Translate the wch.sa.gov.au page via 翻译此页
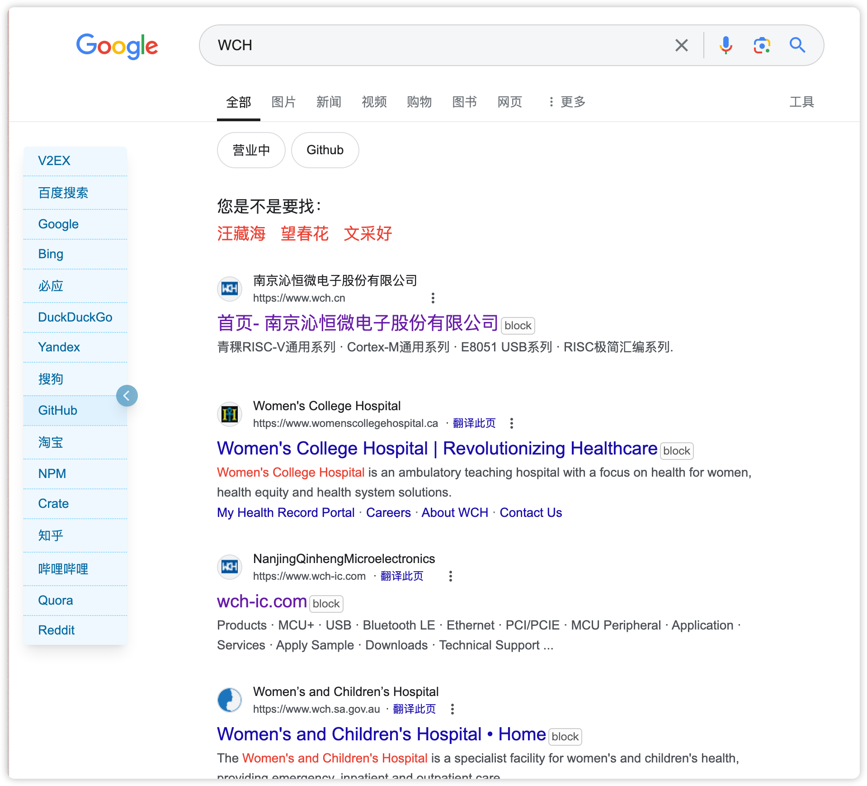This screenshot has width=867, height=786. 414,709
